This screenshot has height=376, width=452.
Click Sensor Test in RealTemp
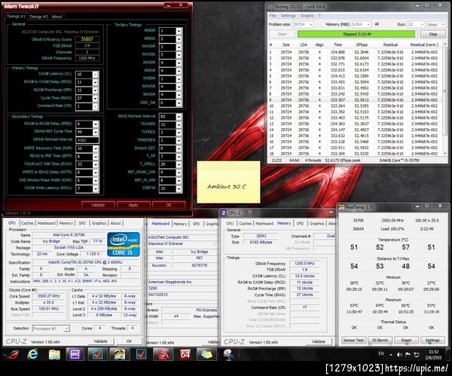353,341
